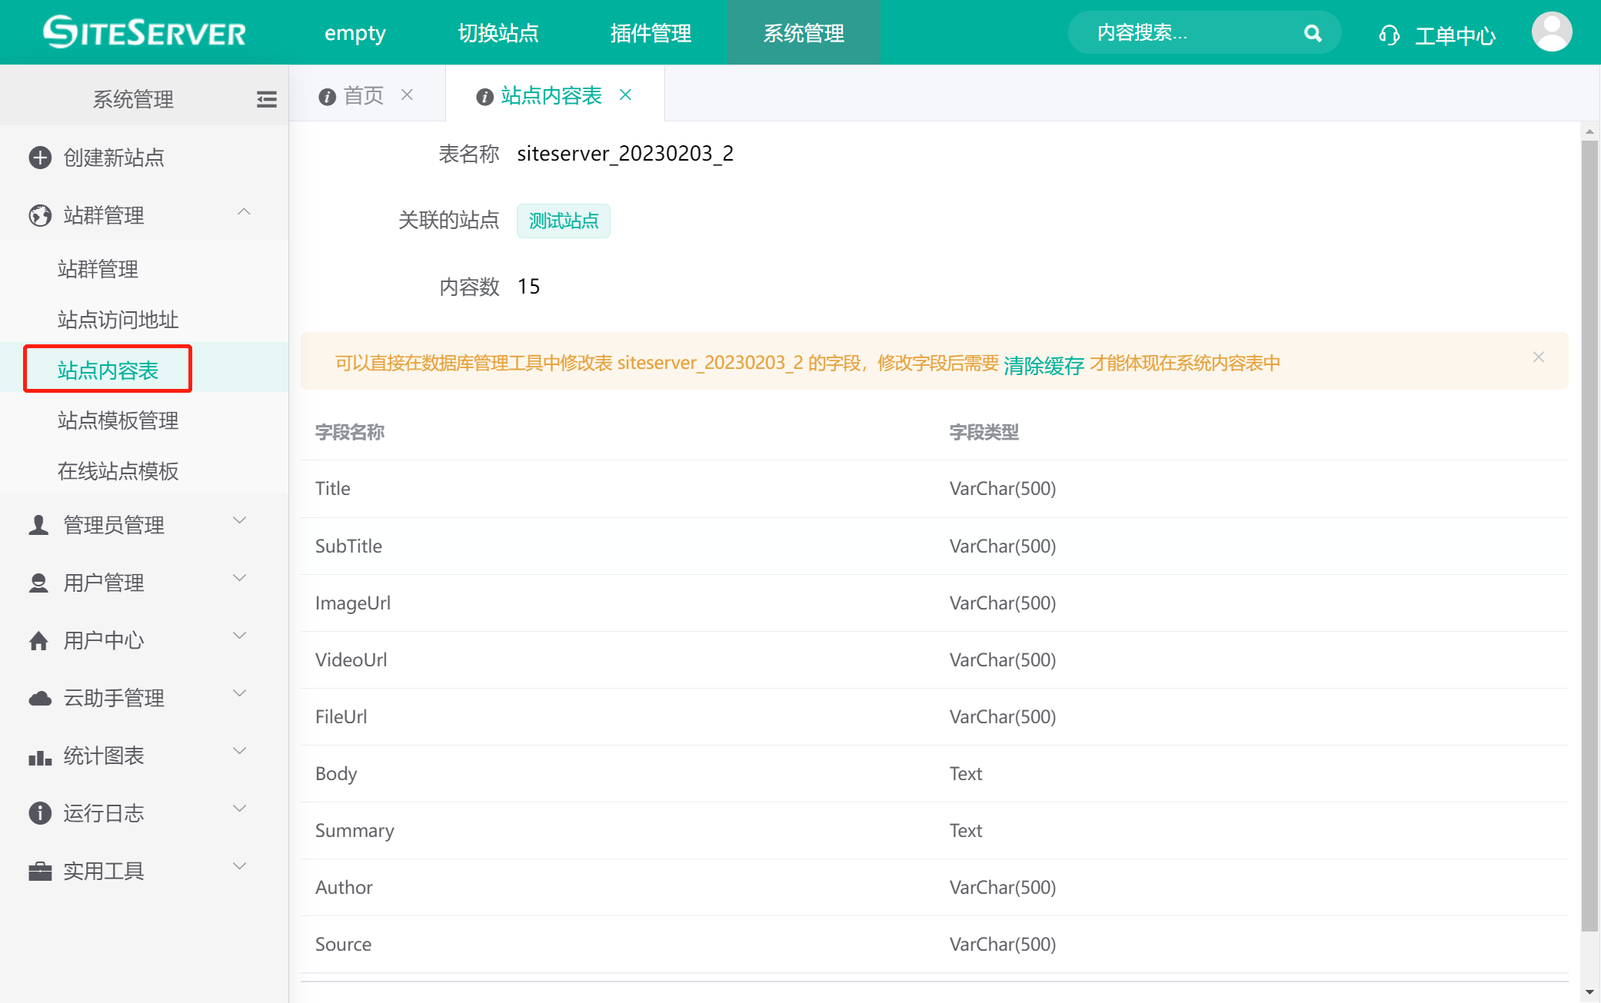Click the 云助手管理 cloud icon
The image size is (1601, 1003).
[x=38, y=697]
